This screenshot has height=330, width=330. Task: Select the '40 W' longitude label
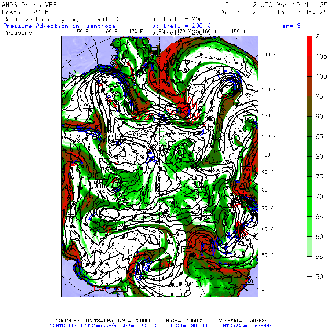click(267, 290)
